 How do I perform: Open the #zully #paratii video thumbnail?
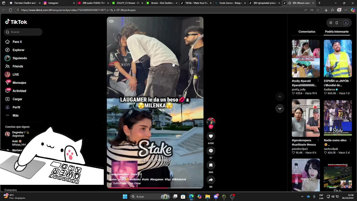pyautogui.click(x=306, y=59)
